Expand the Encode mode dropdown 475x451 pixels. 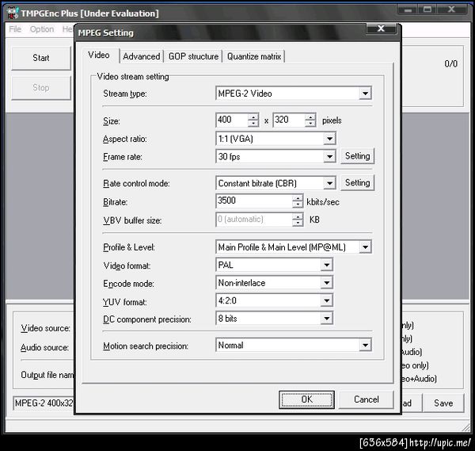coord(326,283)
